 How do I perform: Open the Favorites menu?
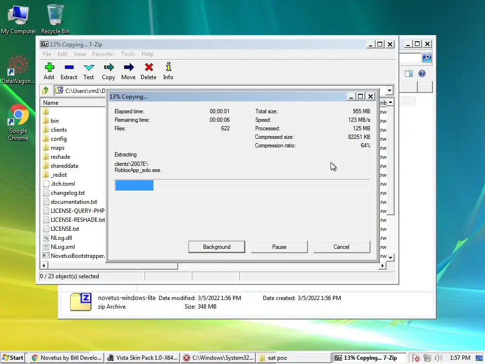pyautogui.click(x=103, y=54)
